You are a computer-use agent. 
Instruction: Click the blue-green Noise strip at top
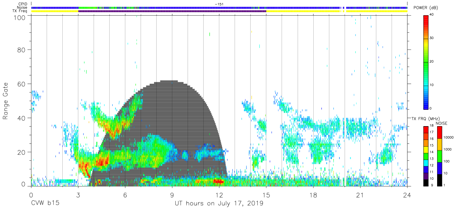(x=219, y=7)
